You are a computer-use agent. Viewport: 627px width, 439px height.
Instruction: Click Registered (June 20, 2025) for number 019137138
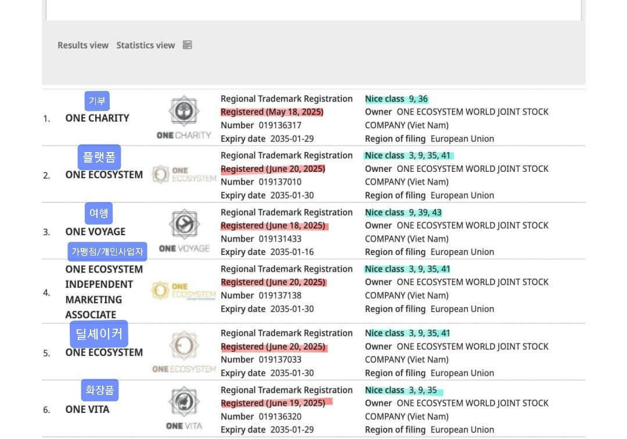coord(273,282)
